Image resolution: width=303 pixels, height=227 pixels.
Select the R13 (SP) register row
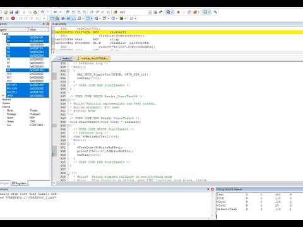tap(28, 85)
